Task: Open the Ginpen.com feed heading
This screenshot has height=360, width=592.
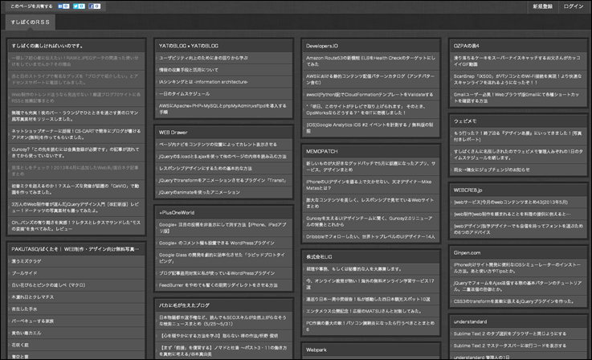Action: point(467,251)
